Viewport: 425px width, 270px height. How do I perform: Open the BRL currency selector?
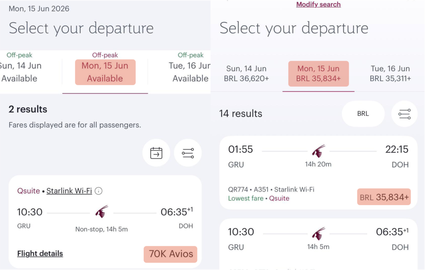pos(363,114)
